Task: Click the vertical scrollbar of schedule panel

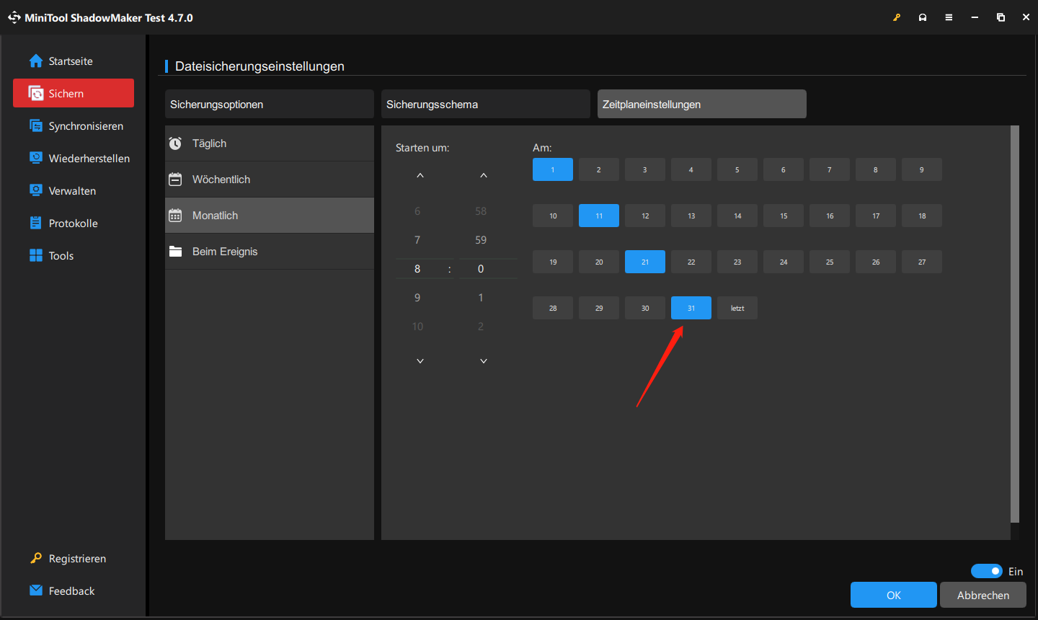Action: click(1015, 324)
